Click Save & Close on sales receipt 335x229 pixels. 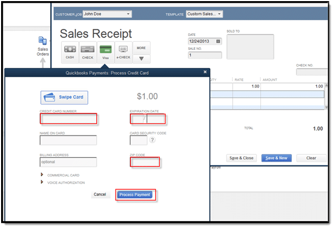(x=242, y=158)
